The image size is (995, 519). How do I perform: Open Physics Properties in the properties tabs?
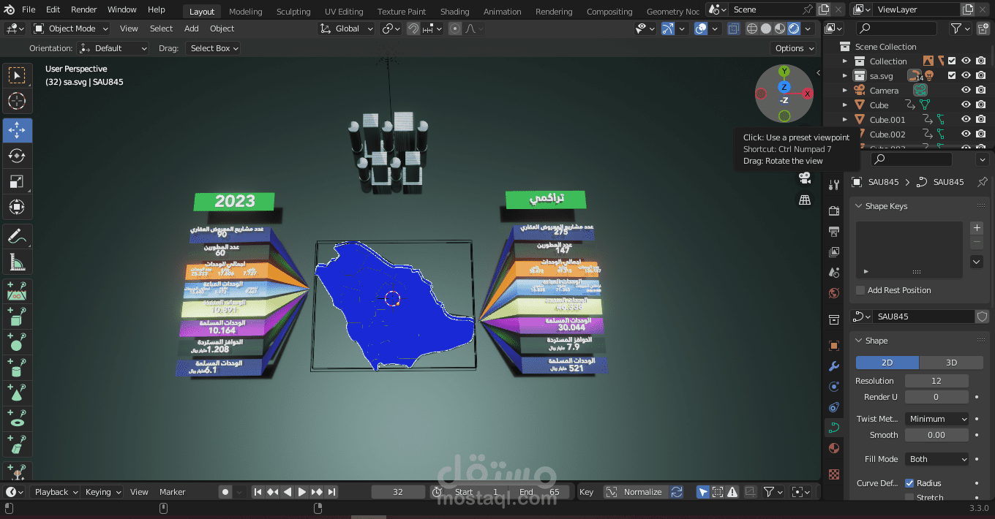(833, 406)
